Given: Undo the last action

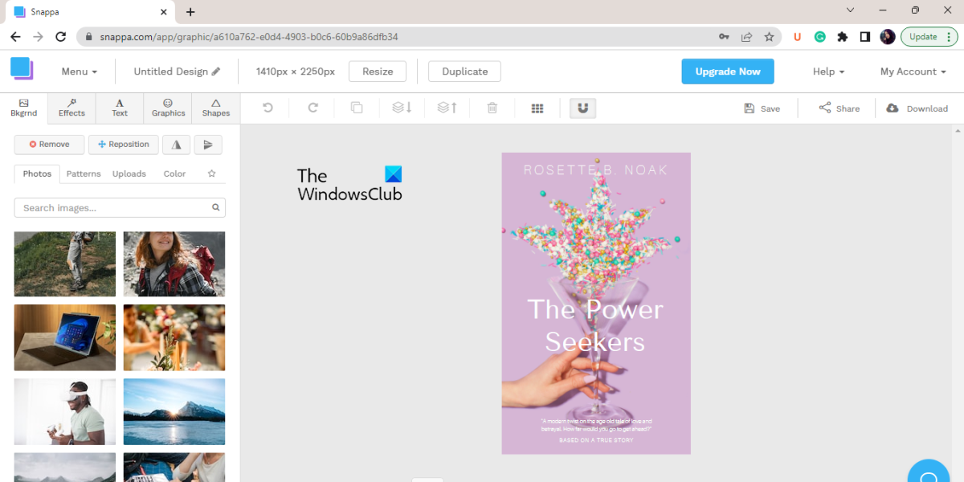Looking at the screenshot, I should point(268,108).
